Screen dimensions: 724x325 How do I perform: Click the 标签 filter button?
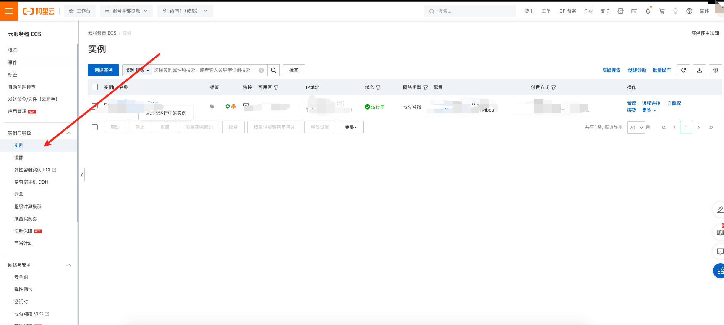click(x=294, y=70)
